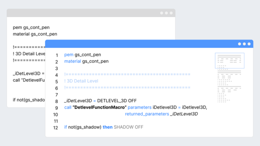Click the blue "material" keyword on line 2
The width and height of the screenshot is (260, 146).
(x=73, y=61)
